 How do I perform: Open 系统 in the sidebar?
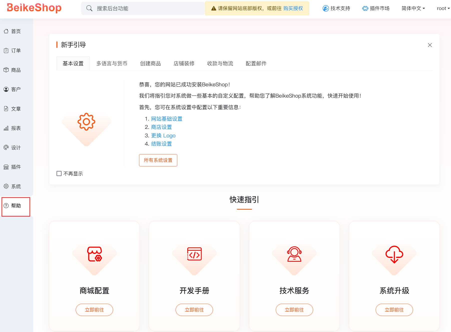pos(16,186)
